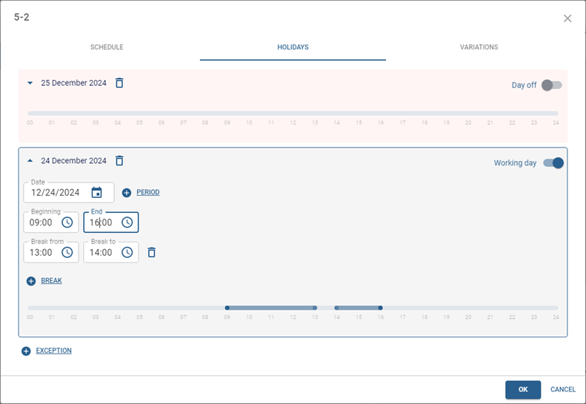Click the Date input field

click(x=55, y=193)
